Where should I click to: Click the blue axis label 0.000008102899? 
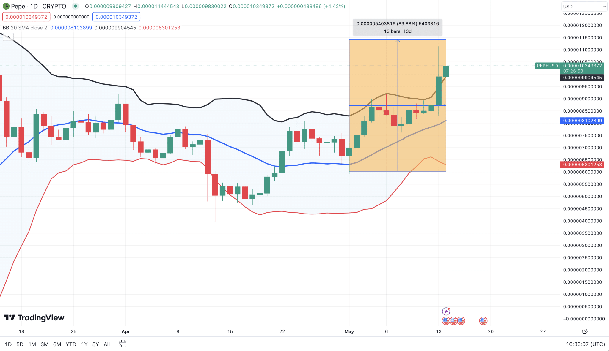click(x=582, y=121)
